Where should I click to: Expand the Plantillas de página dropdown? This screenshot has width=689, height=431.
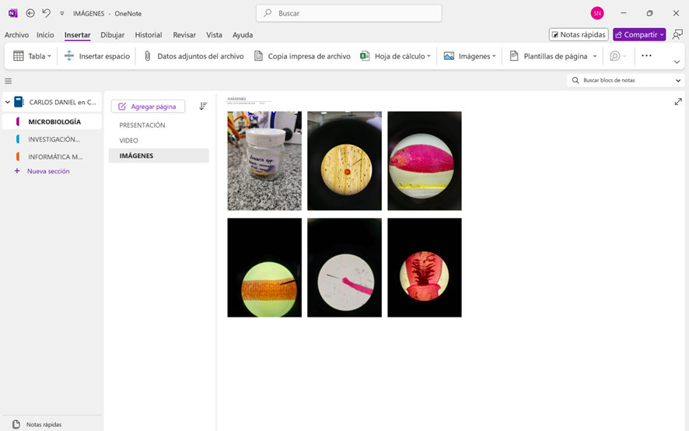coord(595,56)
